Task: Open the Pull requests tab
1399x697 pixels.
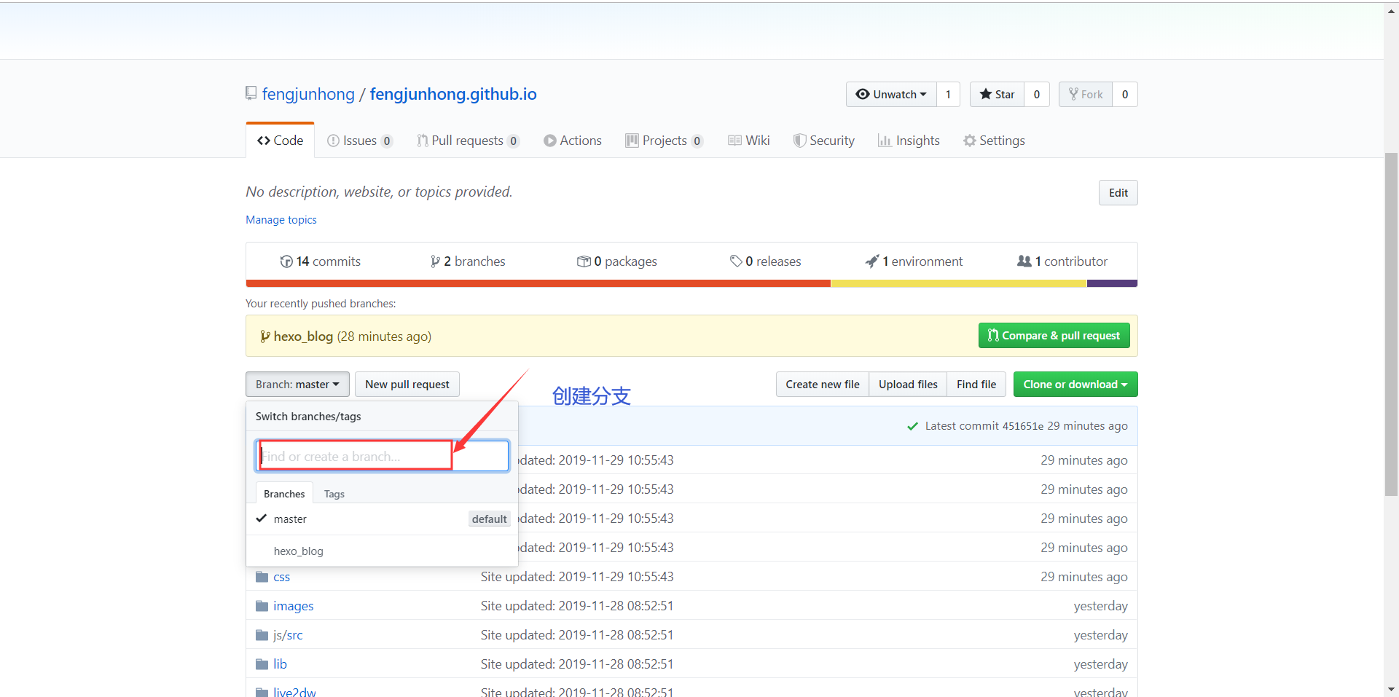Action: [468, 141]
